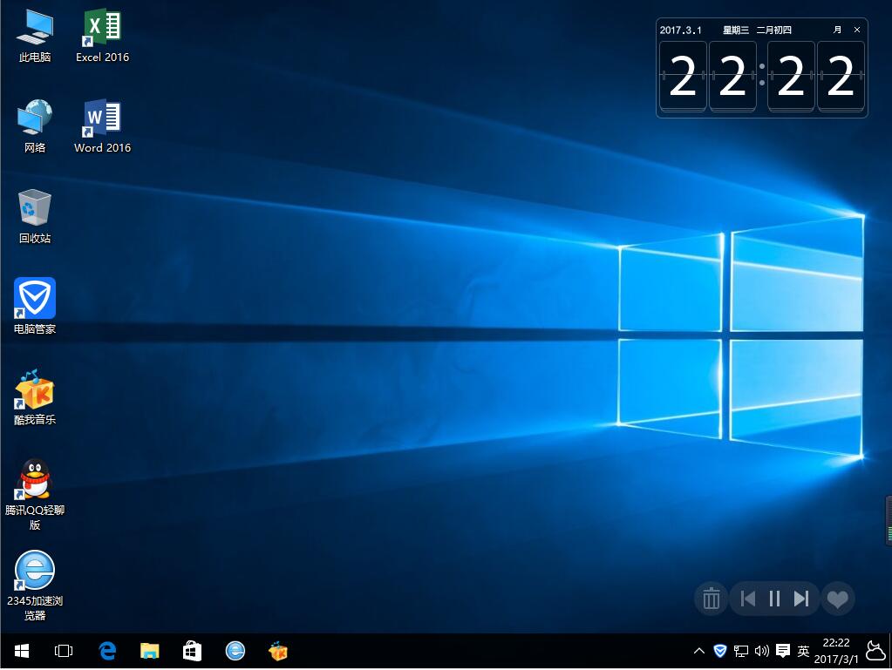The image size is (892, 670).
Task: Select the 回收站 recycle bin icon
Action: point(35,217)
